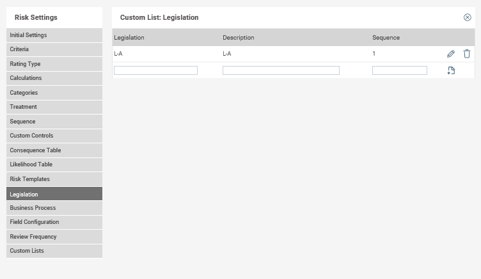Focus the new Sequence text field
The image size is (481, 279).
399,70
